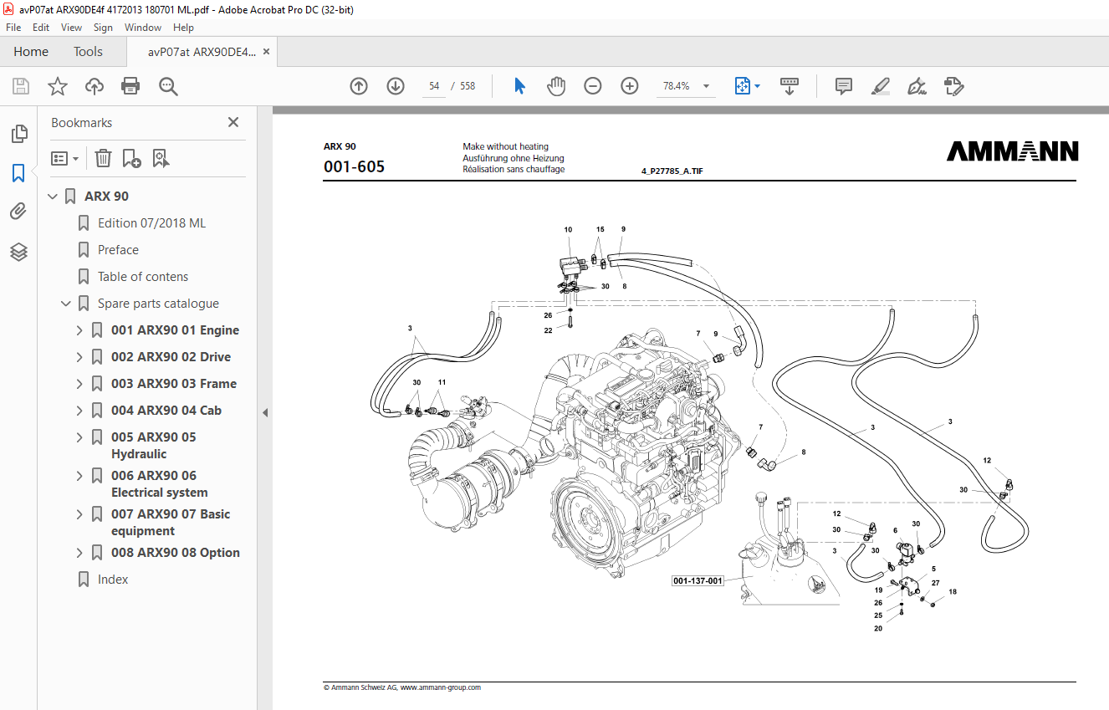Screen dimensions: 1109x710
Task: Open the Sign document pen tool
Action: coord(917,86)
